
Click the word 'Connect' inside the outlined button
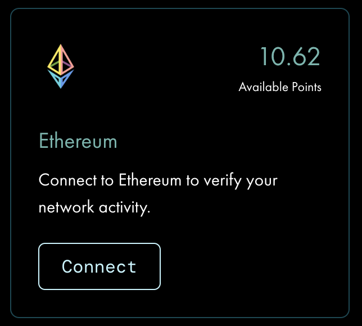[99, 266]
